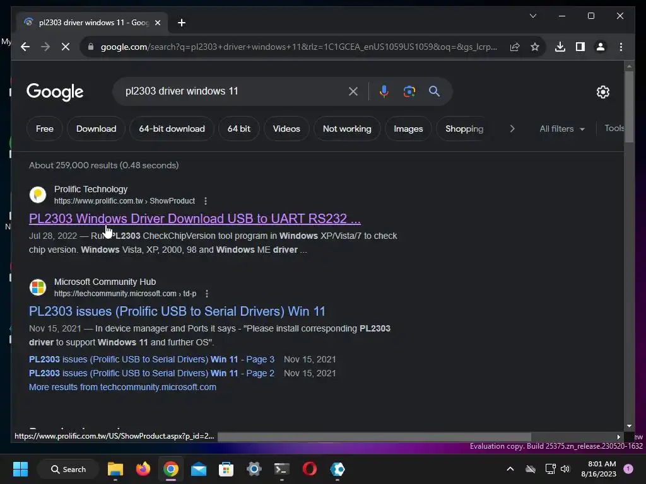Open the Mail app from the taskbar
Image resolution: width=646 pixels, height=484 pixels.
coord(199,469)
